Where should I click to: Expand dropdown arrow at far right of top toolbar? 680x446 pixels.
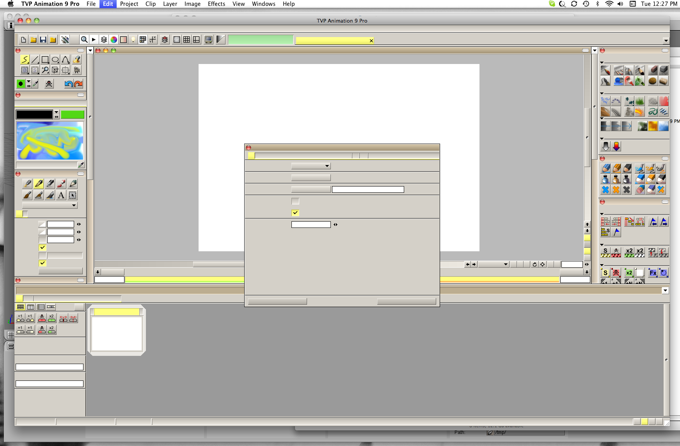666,41
